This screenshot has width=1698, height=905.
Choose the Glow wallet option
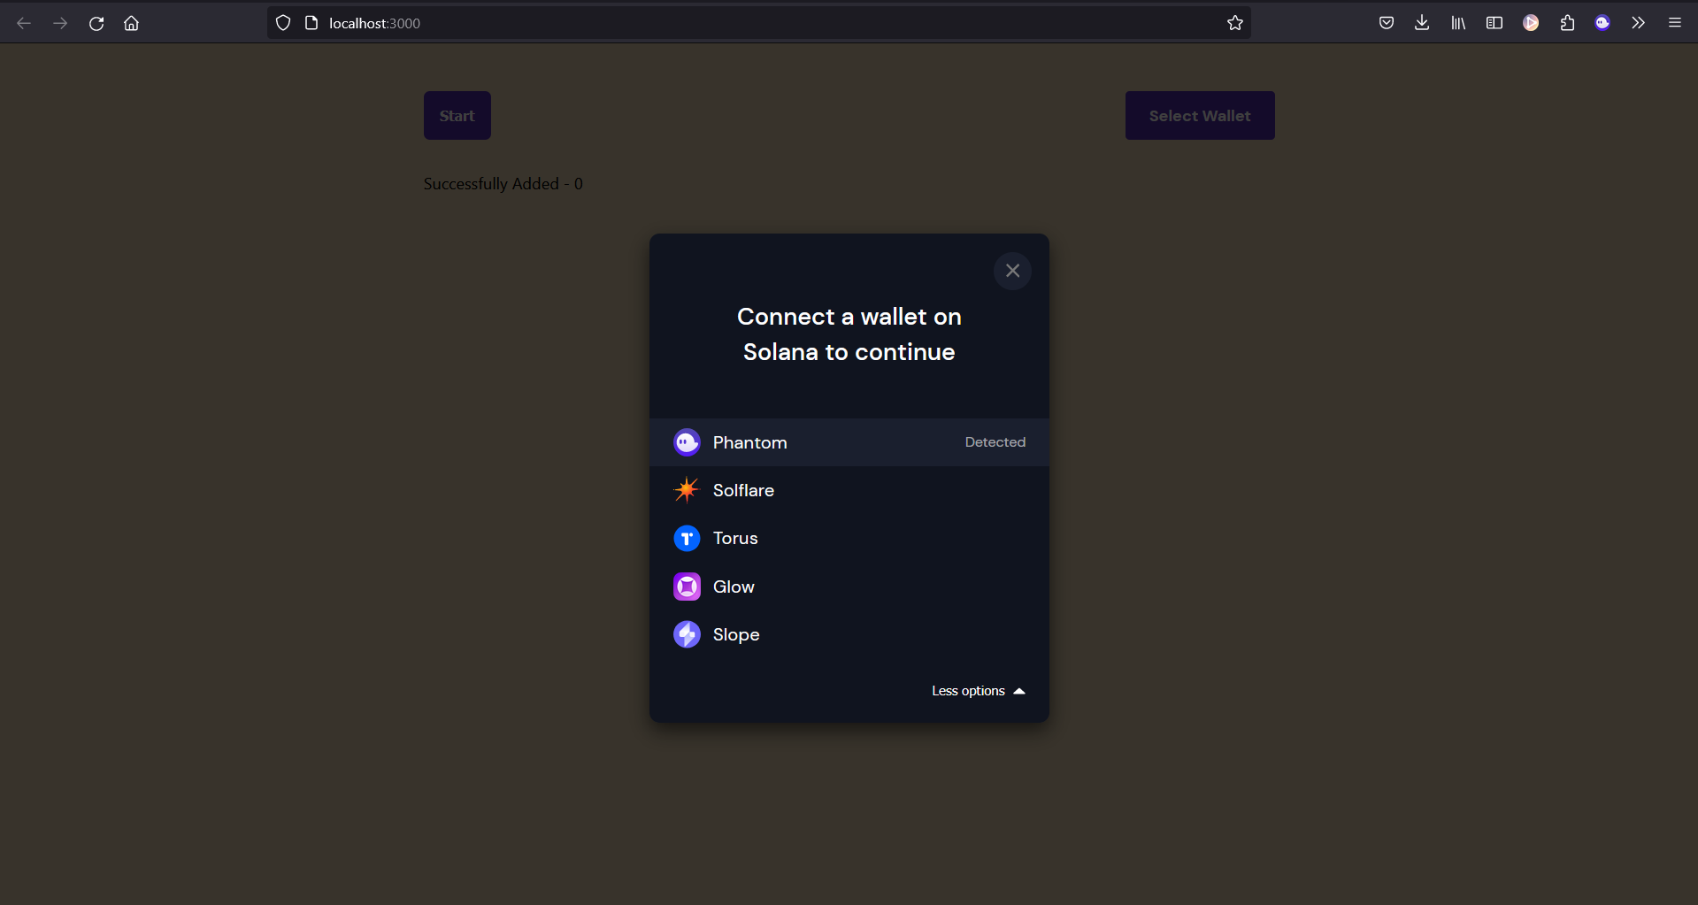pyautogui.click(x=849, y=587)
